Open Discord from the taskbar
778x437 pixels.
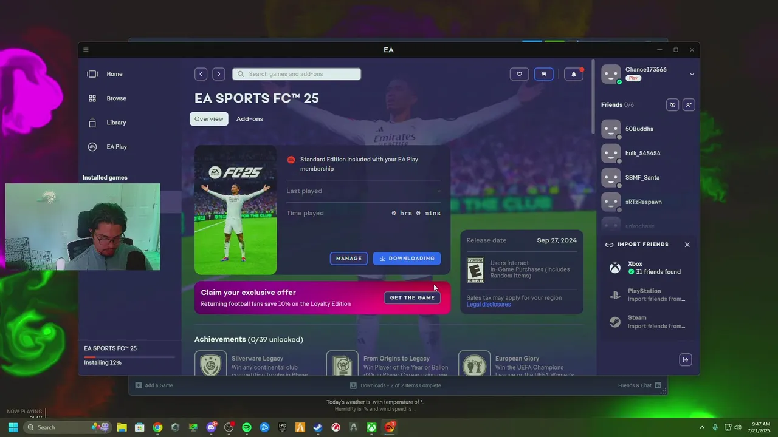[212, 427]
